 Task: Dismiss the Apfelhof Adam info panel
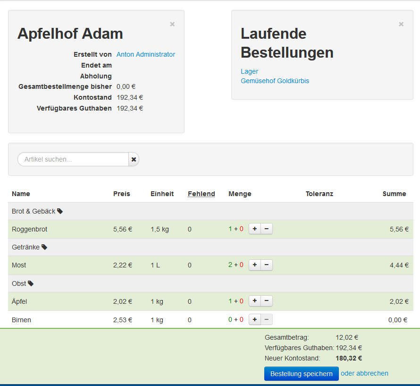(x=172, y=24)
